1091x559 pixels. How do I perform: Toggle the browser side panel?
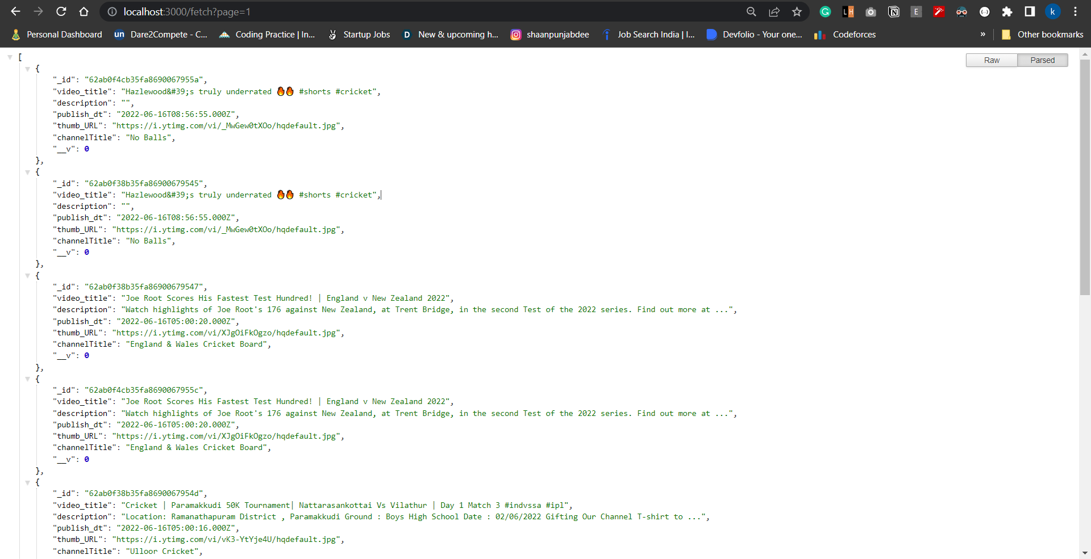[x=1030, y=11]
